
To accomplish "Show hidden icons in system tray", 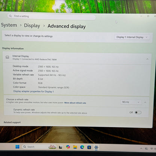I will pyautogui.click(x=141, y=148).
